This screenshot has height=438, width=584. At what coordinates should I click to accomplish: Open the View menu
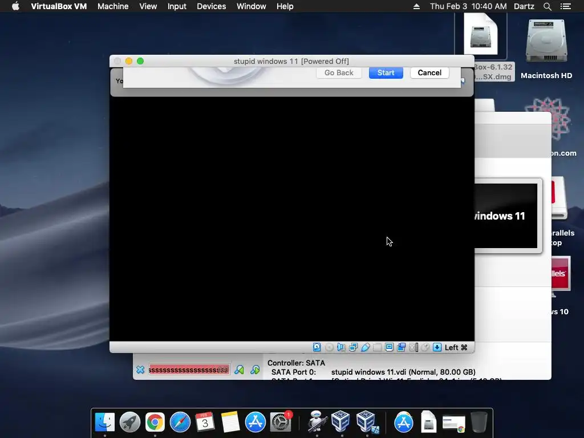point(148,6)
